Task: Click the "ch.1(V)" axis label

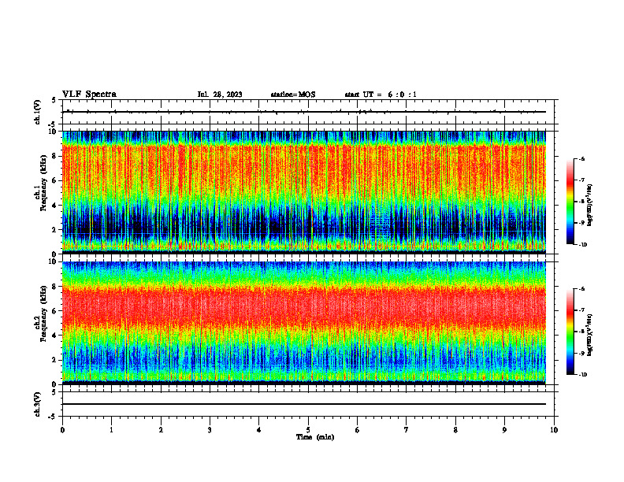Action: [37, 112]
